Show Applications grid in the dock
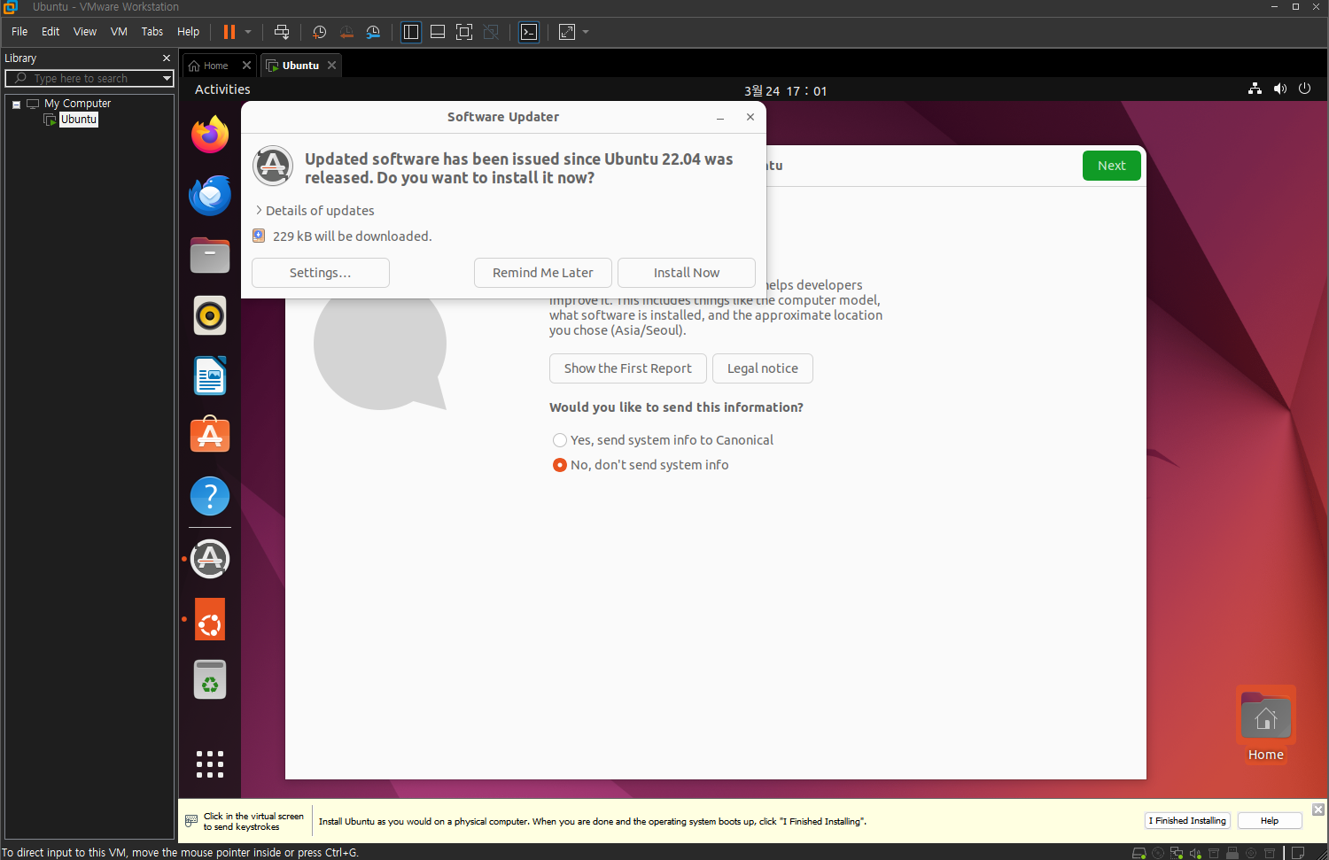Image resolution: width=1329 pixels, height=860 pixels. click(210, 764)
